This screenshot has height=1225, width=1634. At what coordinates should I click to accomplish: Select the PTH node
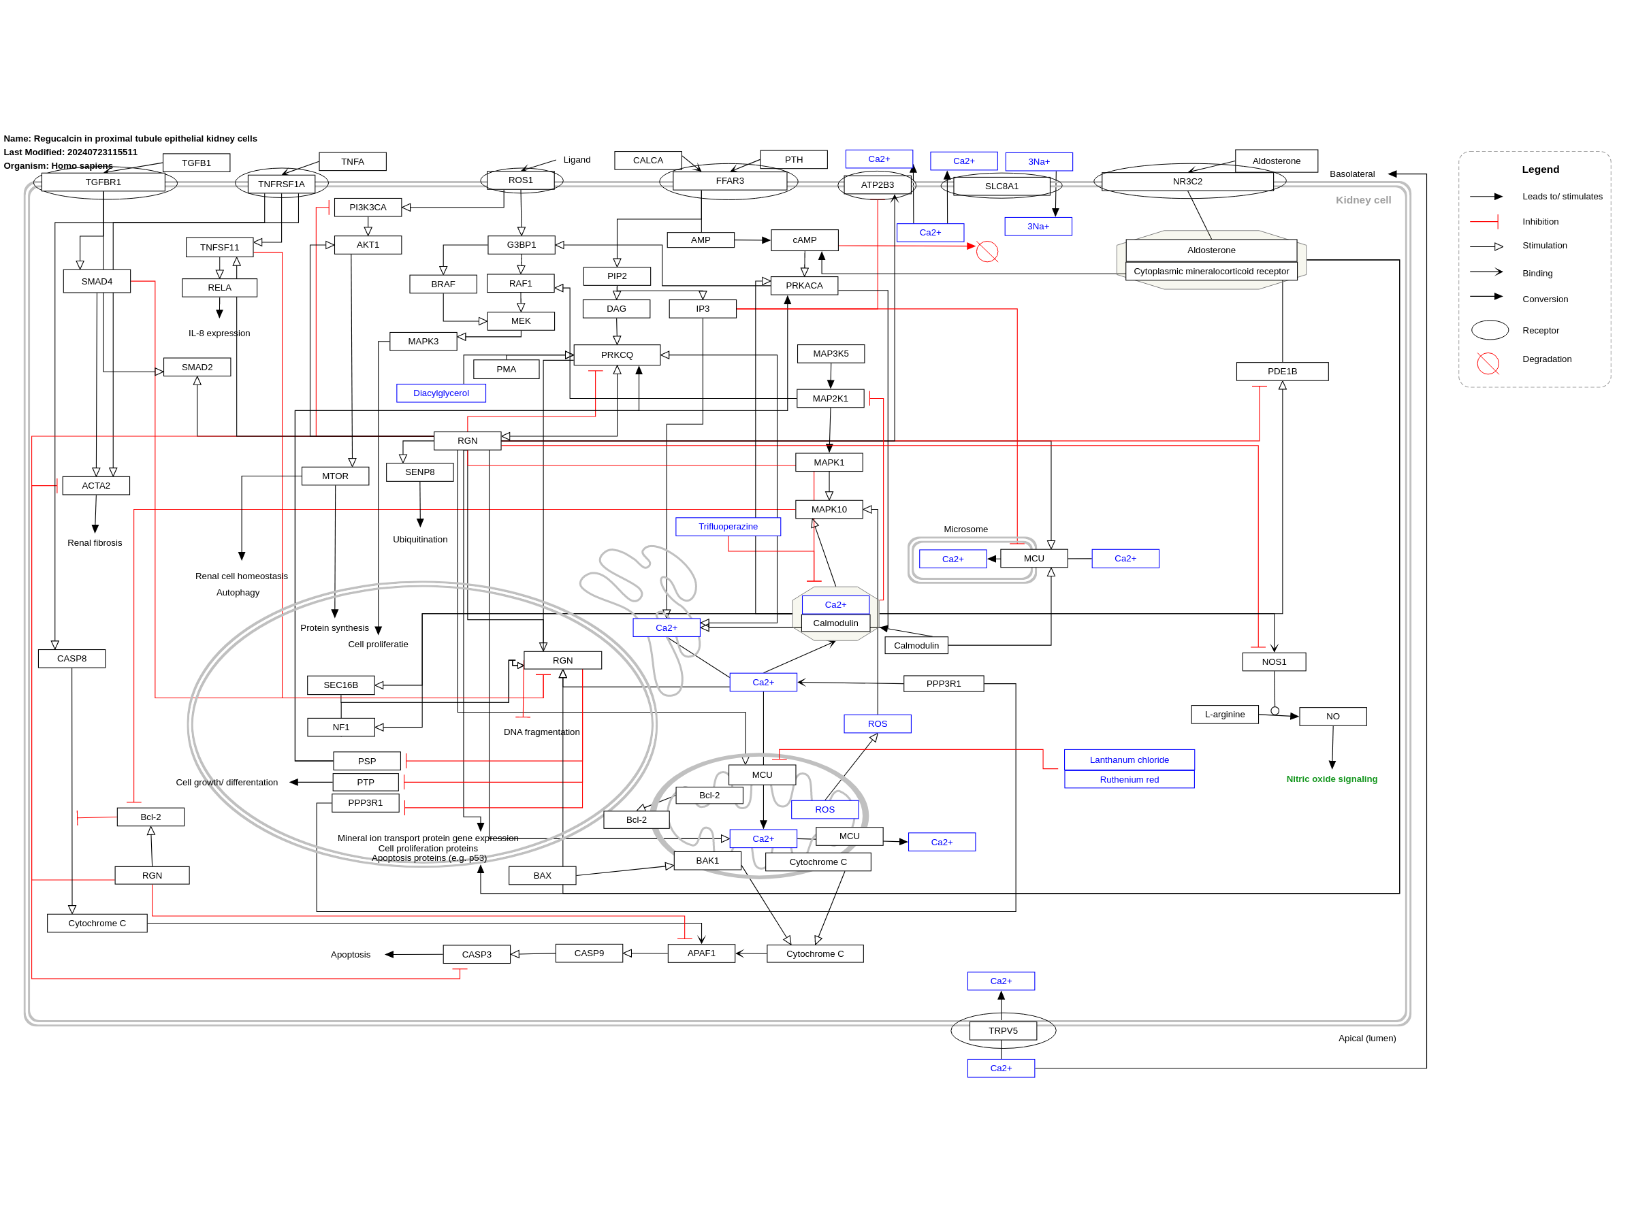(794, 159)
